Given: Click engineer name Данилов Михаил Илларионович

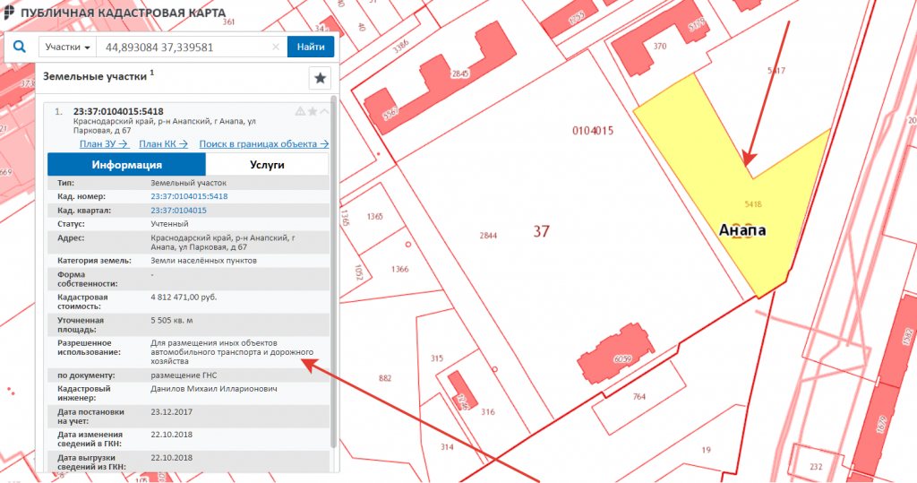Looking at the screenshot, I should pos(214,389).
